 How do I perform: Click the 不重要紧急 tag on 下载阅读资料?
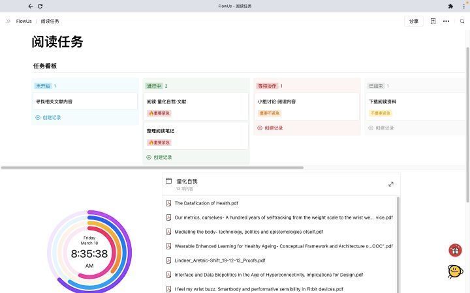381,113
